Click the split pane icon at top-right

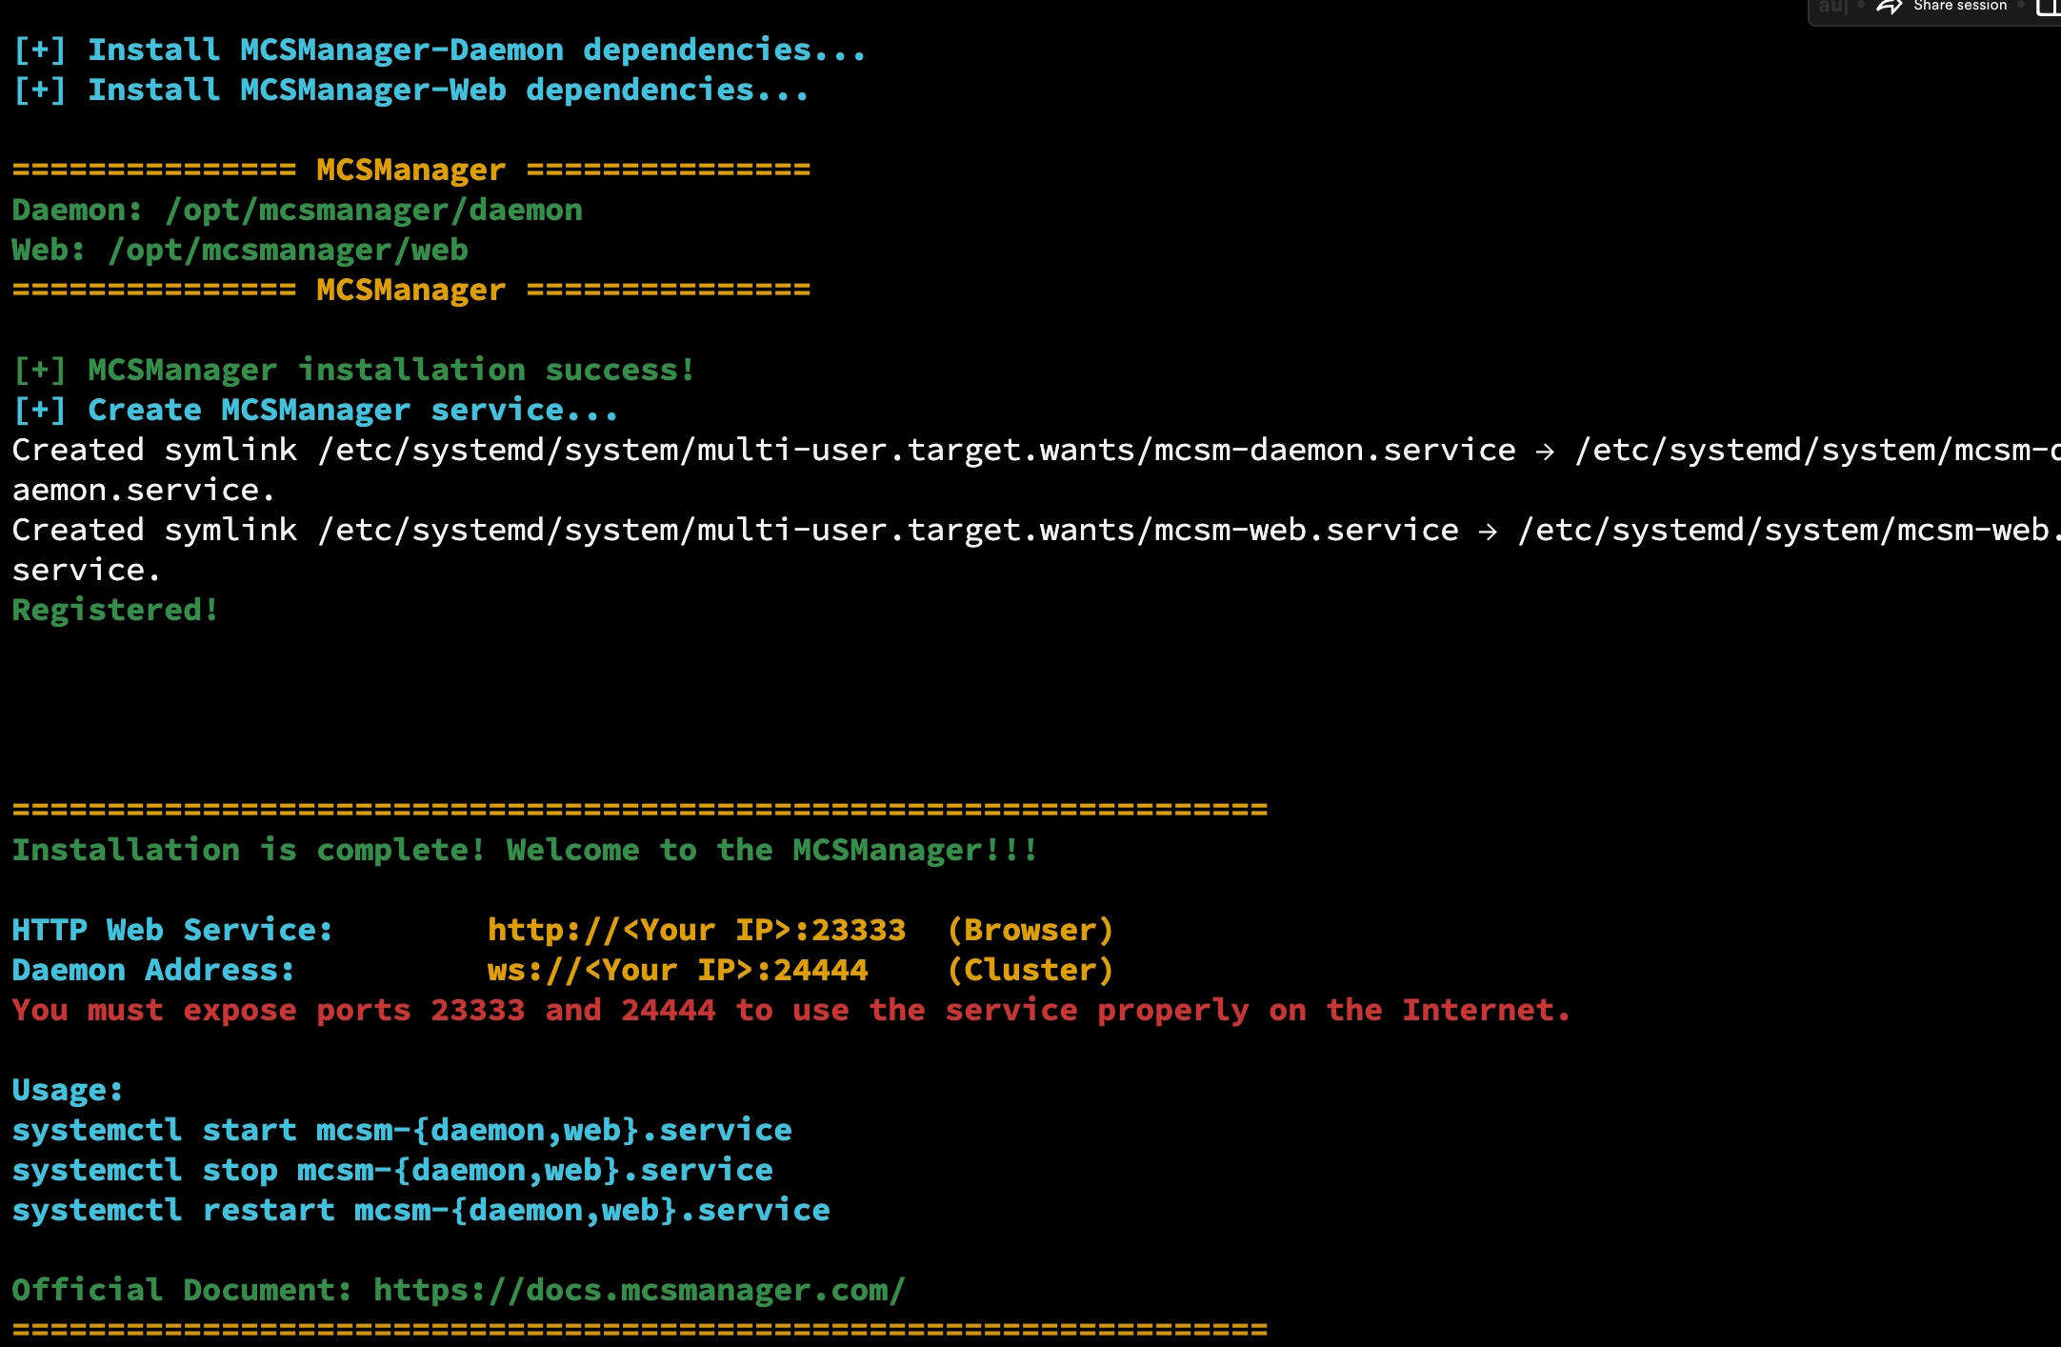tap(2048, 8)
